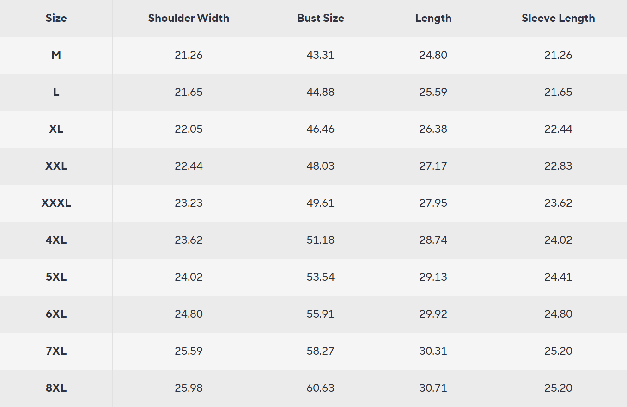This screenshot has height=407, width=627.
Task: Click XXXL length value 27.95
Action: (x=433, y=203)
